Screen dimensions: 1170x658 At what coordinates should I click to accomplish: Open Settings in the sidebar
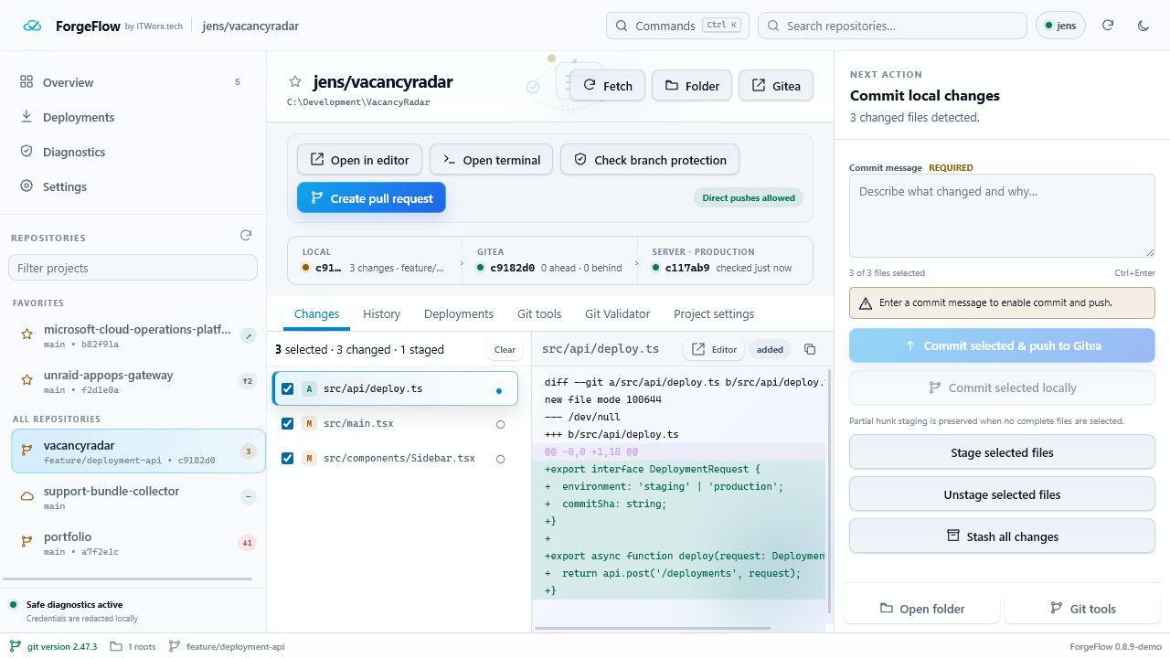[133, 186]
